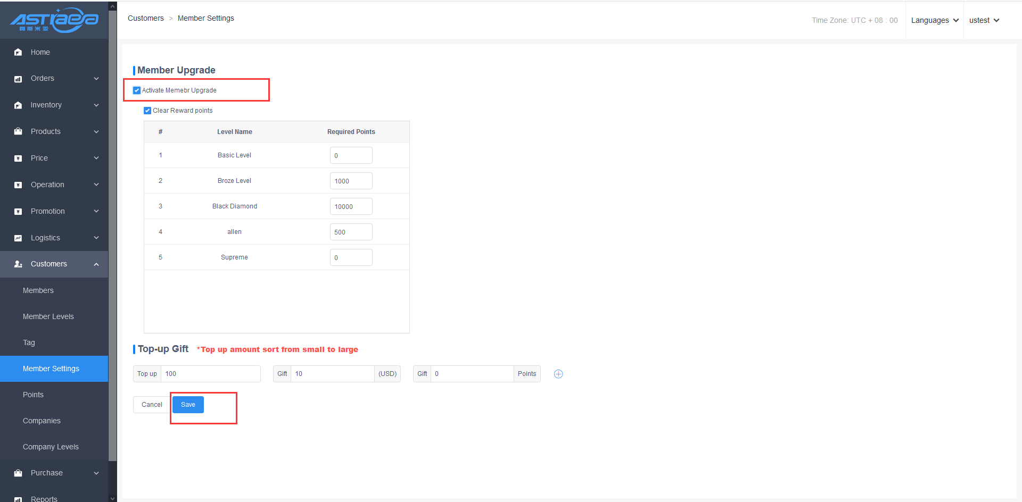Click the Broze Level required points field
Image resolution: width=1022 pixels, height=502 pixels.
point(351,181)
